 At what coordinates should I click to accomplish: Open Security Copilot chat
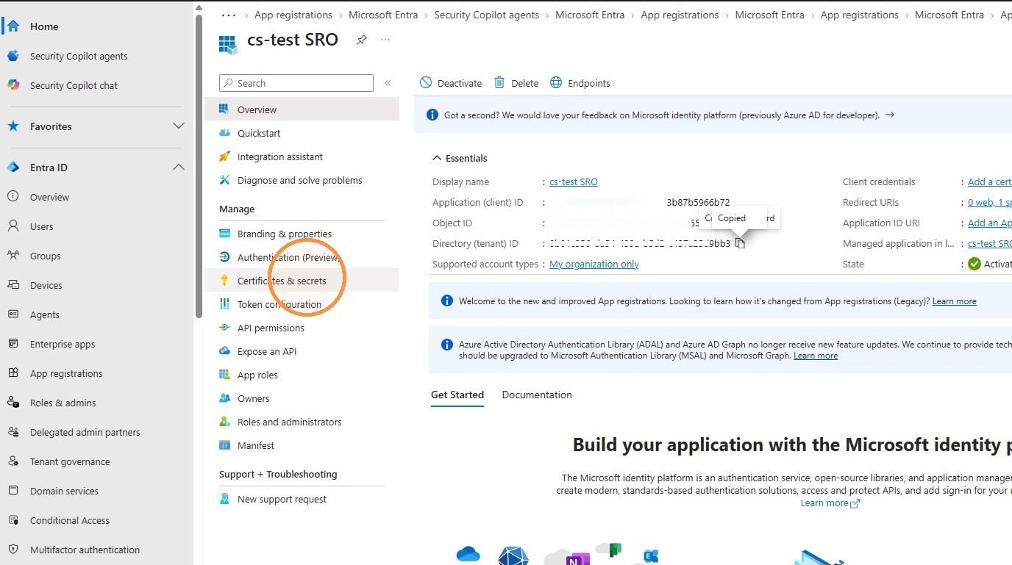(74, 85)
